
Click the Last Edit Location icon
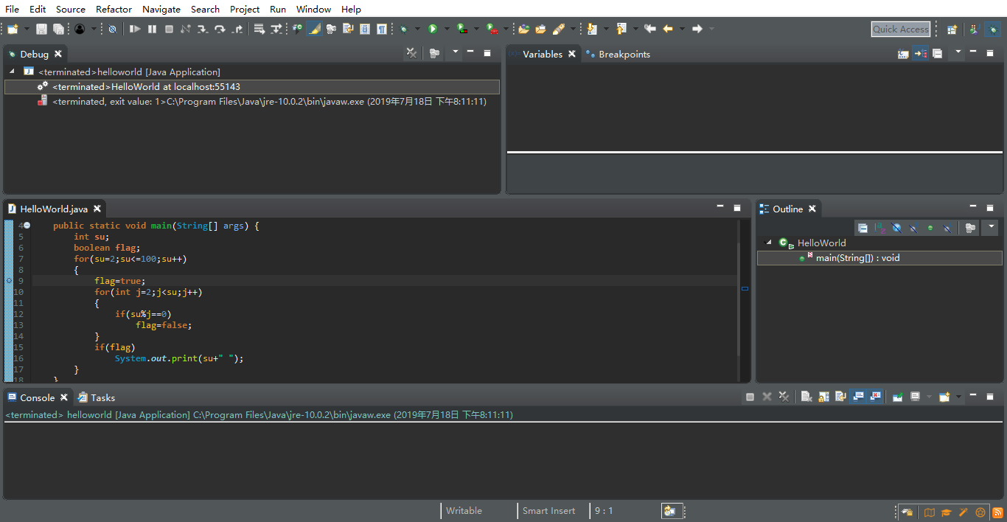(649, 29)
